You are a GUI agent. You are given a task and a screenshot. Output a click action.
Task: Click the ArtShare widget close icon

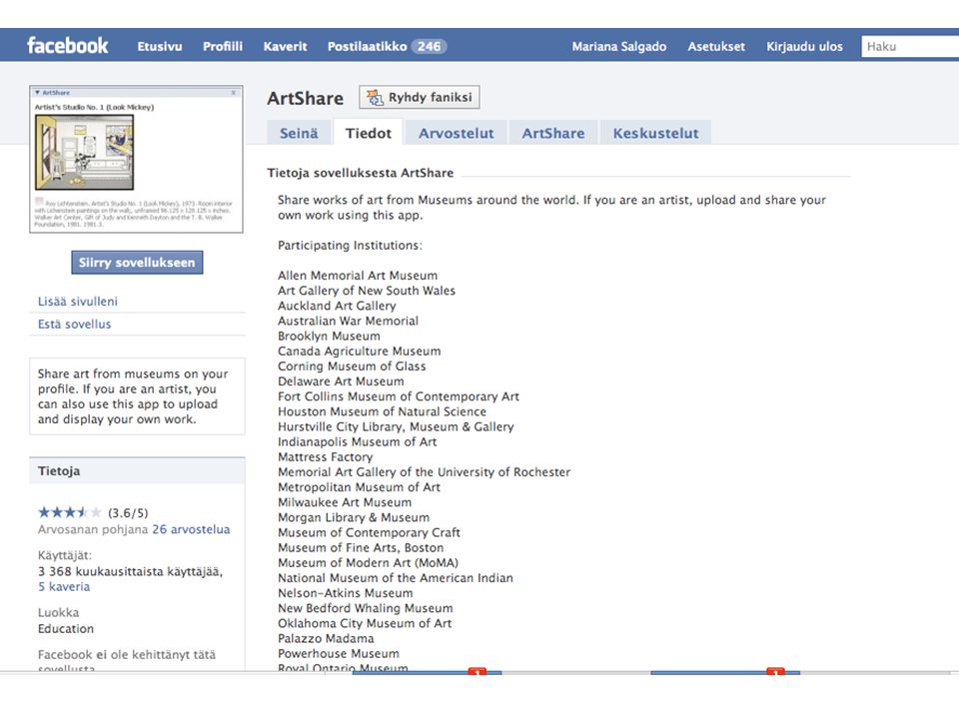(233, 93)
